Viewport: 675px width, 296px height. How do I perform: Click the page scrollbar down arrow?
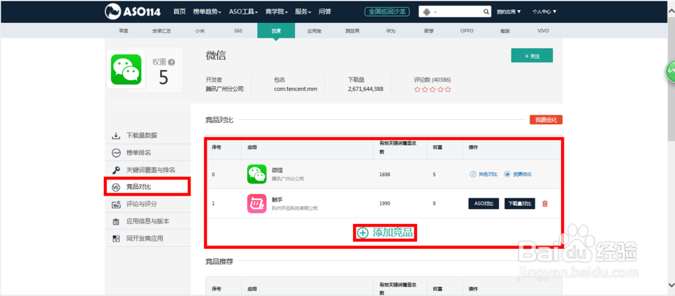coord(671,285)
